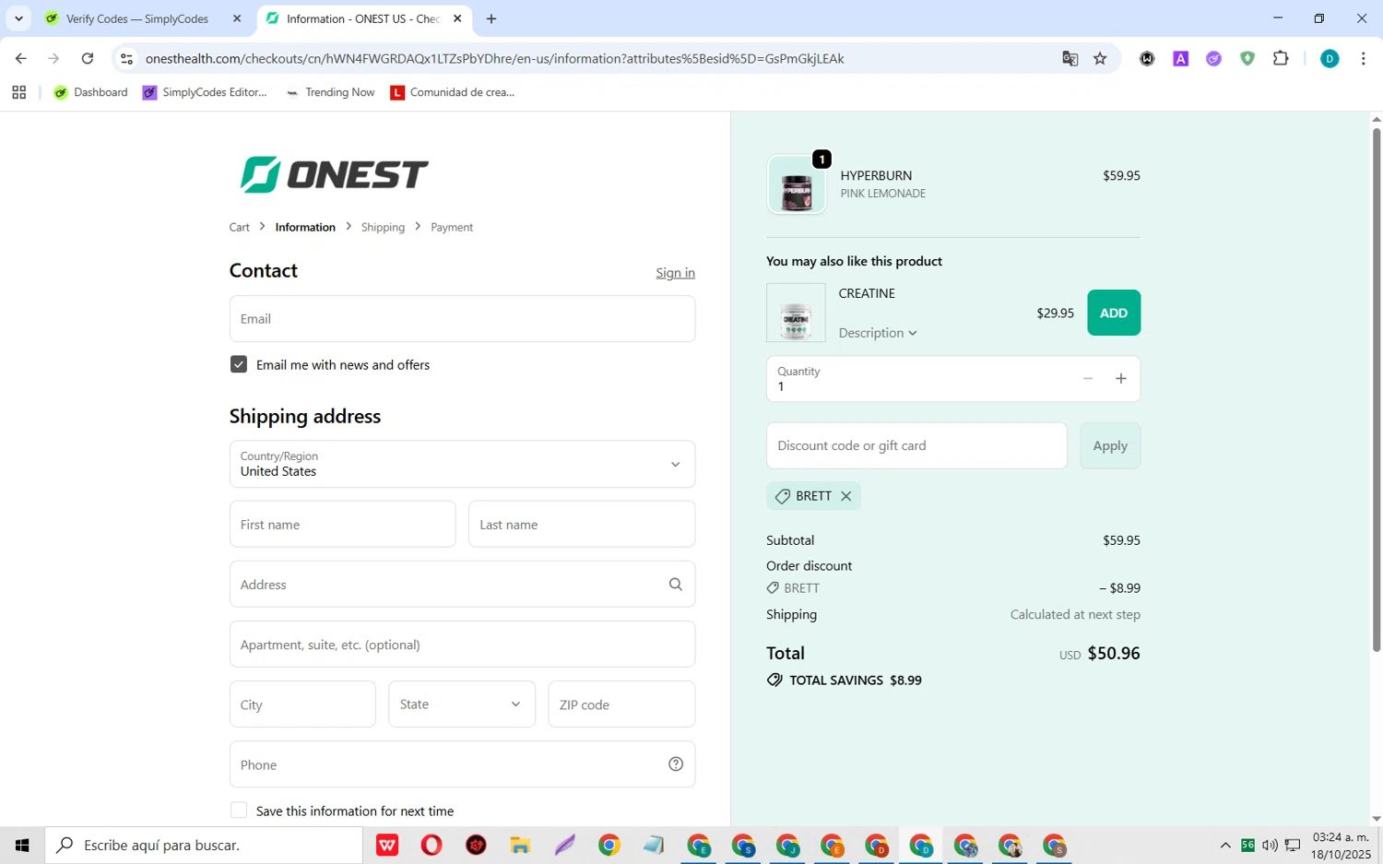Open the apps grid in bookmarks bar
The width and height of the screenshot is (1383, 864).
click(x=18, y=92)
